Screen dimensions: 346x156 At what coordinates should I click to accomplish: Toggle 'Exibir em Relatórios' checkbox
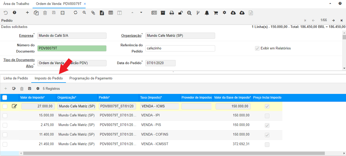(x=257, y=48)
